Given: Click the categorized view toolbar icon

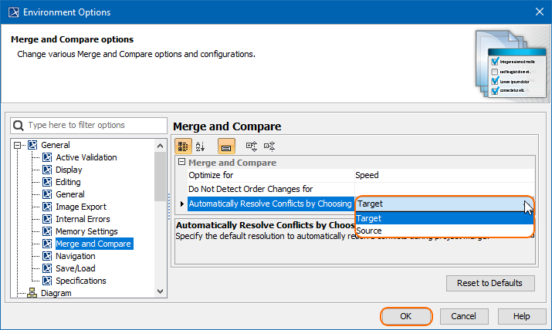Looking at the screenshot, I should pos(184,146).
